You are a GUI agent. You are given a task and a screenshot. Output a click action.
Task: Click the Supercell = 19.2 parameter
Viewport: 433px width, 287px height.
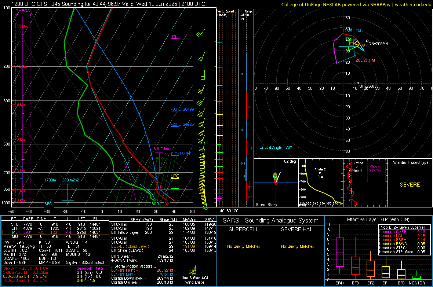coord(90,268)
